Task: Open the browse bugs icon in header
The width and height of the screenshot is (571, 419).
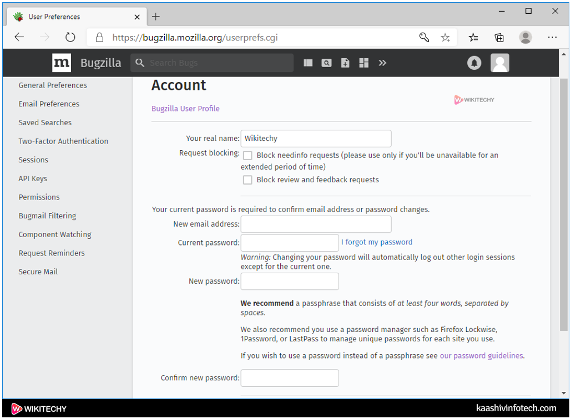Action: pyautogui.click(x=309, y=63)
